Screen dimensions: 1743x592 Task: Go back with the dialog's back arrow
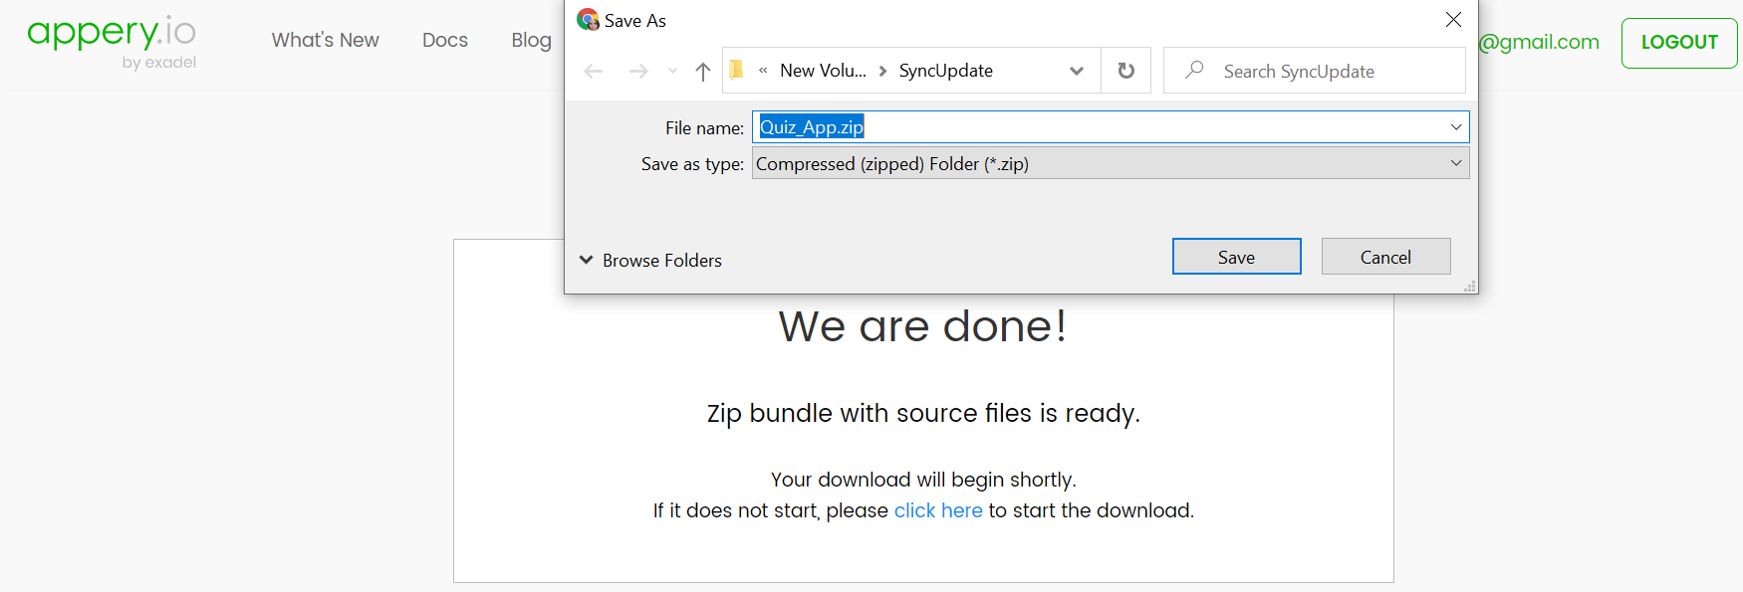(594, 71)
